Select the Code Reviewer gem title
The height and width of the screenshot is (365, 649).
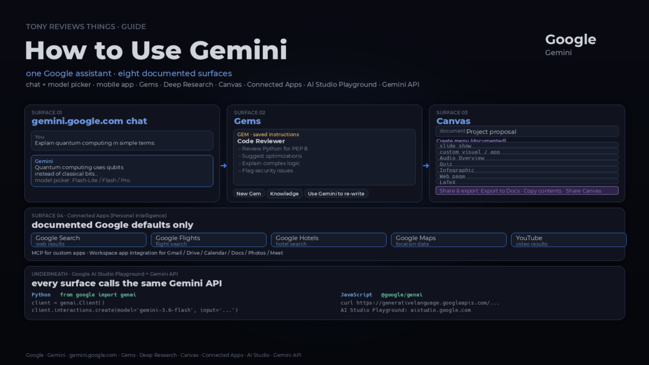click(261, 141)
